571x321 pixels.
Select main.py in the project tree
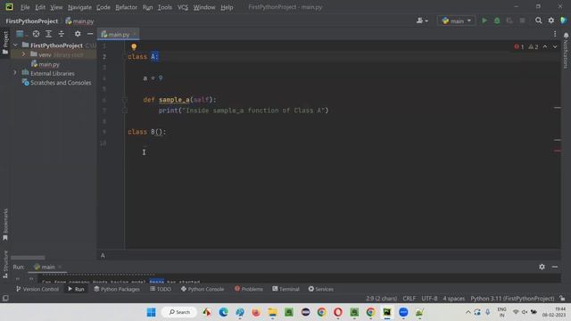click(x=49, y=64)
